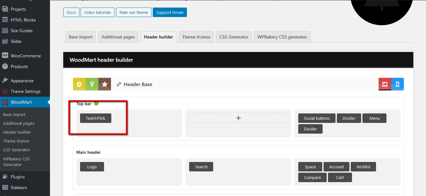Switch to mobile view blue icon
The width and height of the screenshot is (426, 196).
pos(398,84)
